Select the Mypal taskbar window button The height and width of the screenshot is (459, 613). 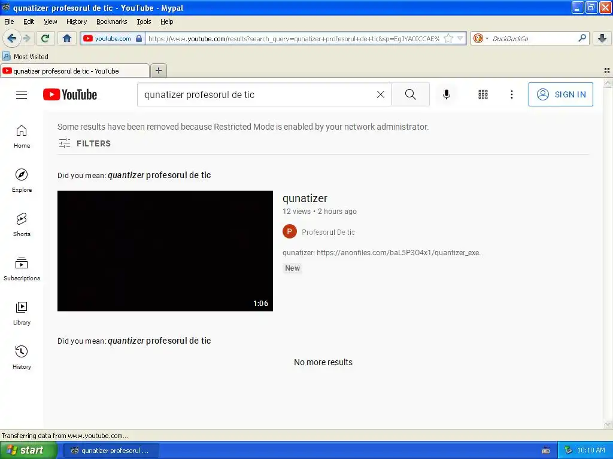pos(110,451)
